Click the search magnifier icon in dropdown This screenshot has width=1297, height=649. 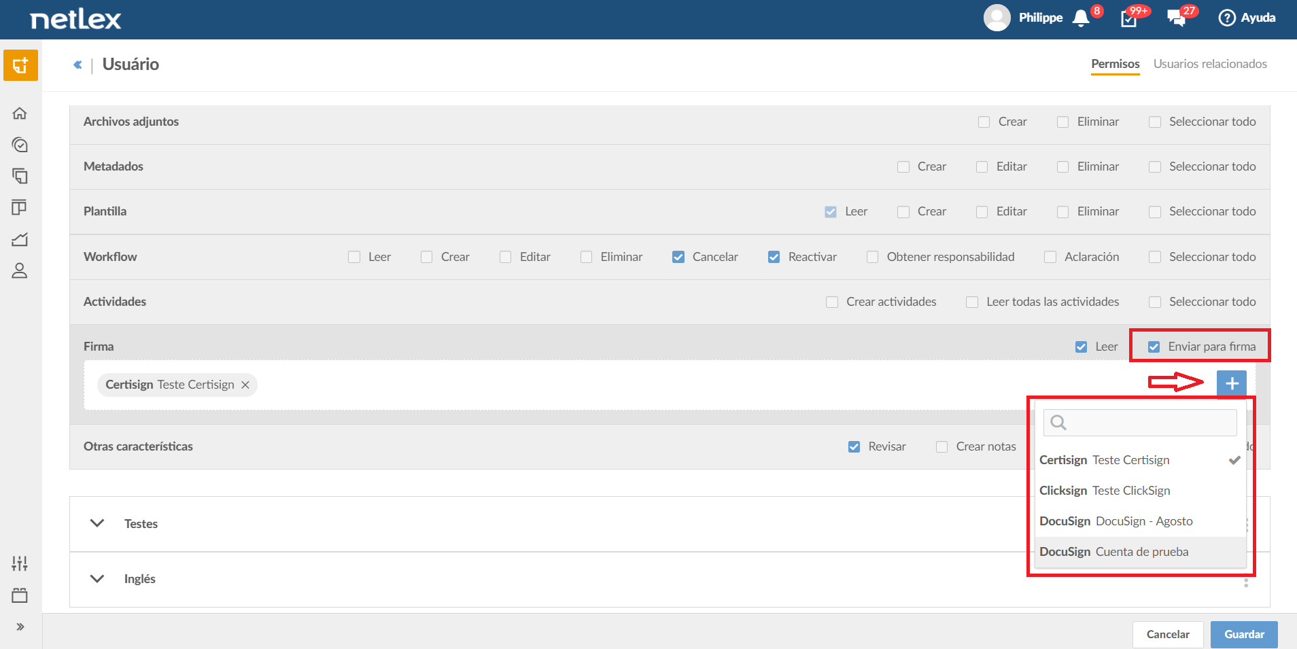pyautogui.click(x=1058, y=423)
